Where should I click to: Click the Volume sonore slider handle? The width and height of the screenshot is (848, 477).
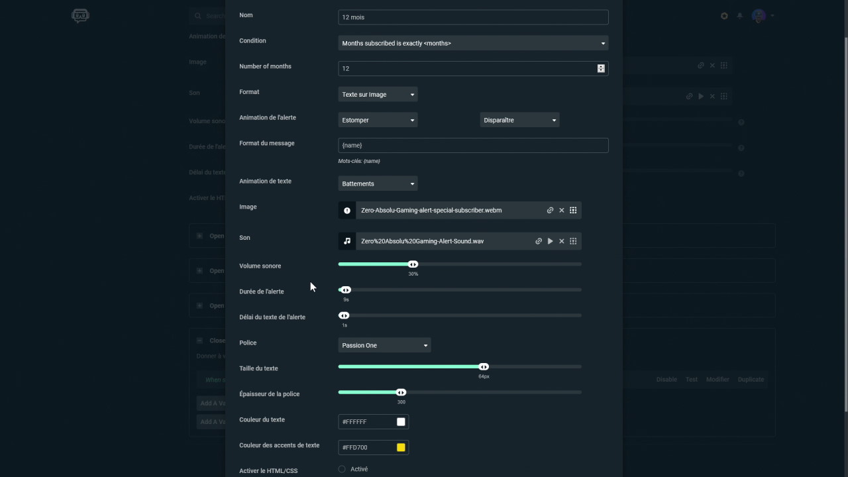click(x=413, y=264)
